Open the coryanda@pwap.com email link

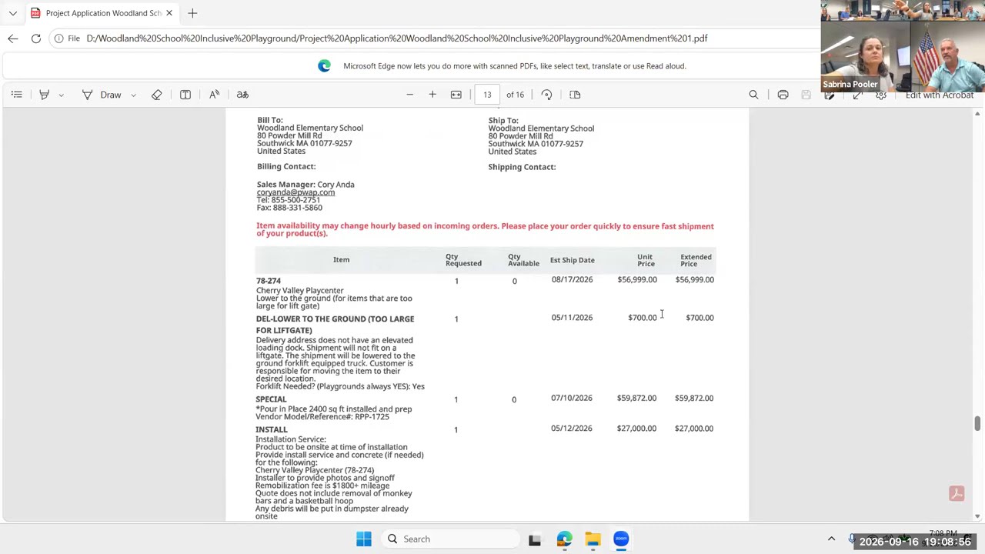point(295,192)
